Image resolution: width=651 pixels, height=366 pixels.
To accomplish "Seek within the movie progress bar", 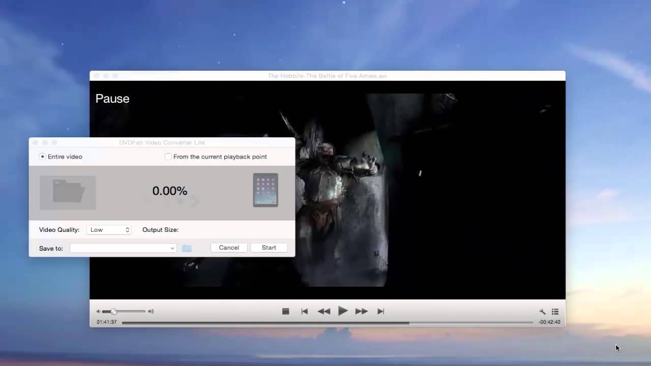I will coord(328,322).
